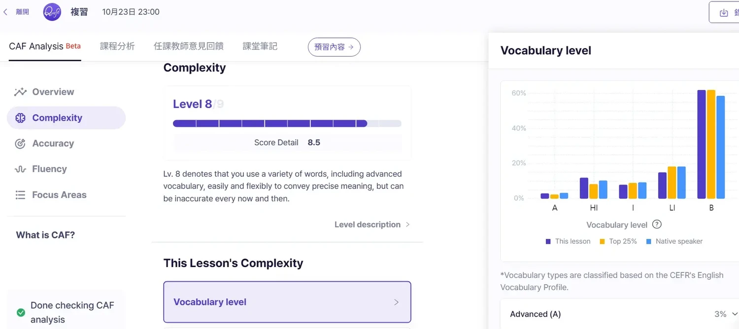Click the question mark help icon beside Vocabulary level
This screenshot has width=739, height=329.
click(x=657, y=225)
